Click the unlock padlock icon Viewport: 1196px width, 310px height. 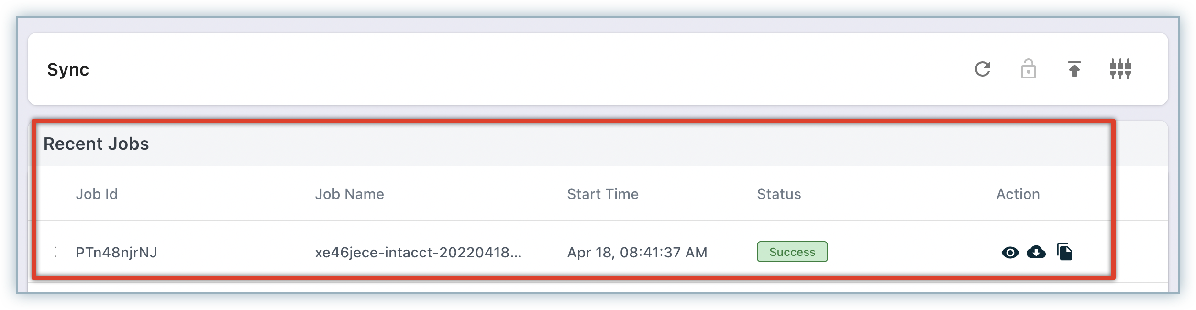tap(1028, 69)
